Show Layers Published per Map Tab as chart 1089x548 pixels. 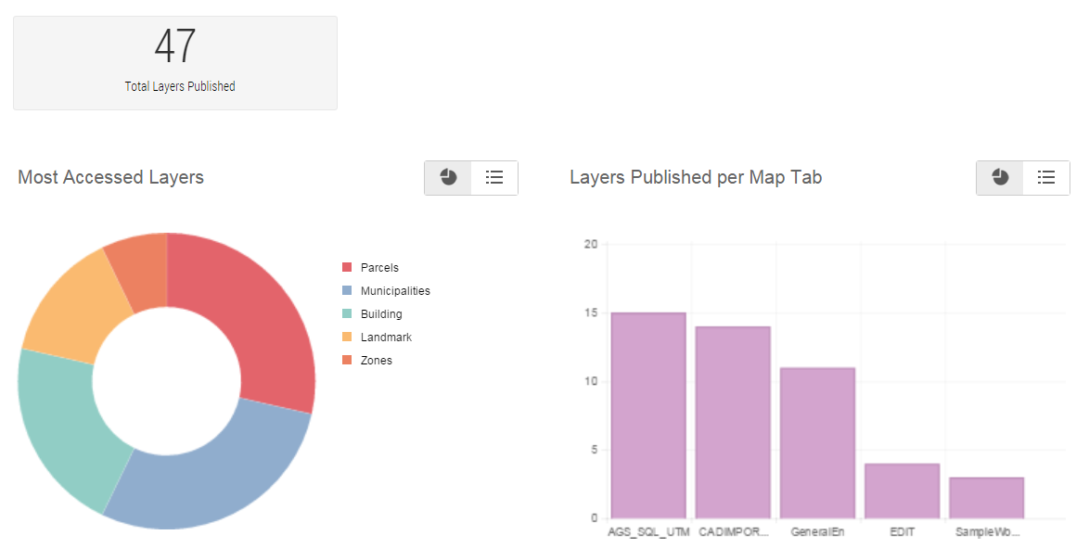pyautogui.click(x=1000, y=177)
